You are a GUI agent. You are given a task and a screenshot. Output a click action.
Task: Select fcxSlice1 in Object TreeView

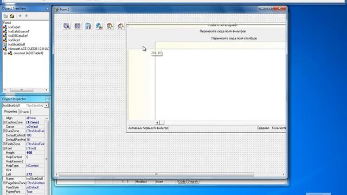(x=14, y=40)
